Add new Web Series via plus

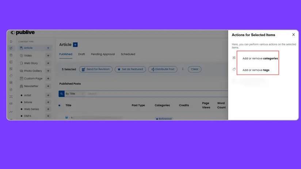[48, 109]
